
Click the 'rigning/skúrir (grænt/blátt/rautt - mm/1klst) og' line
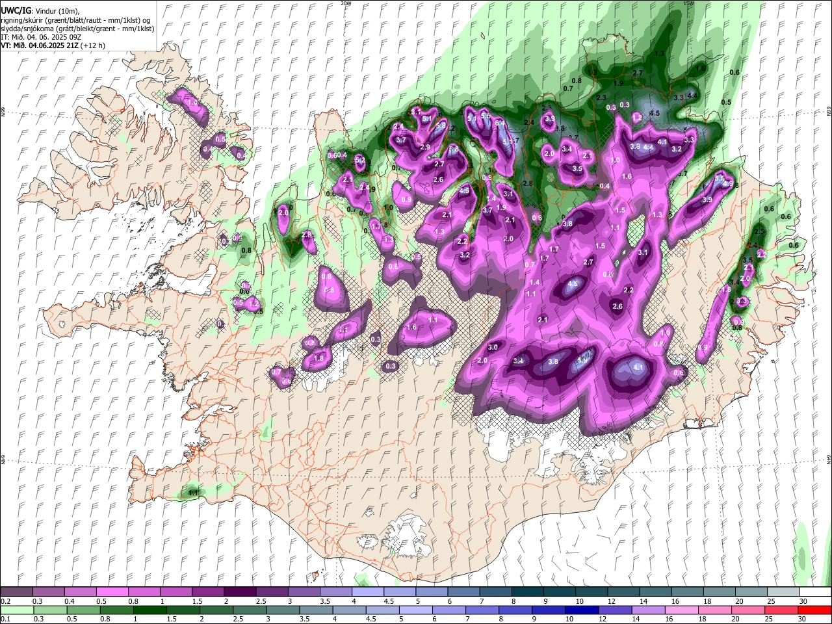click(75, 20)
